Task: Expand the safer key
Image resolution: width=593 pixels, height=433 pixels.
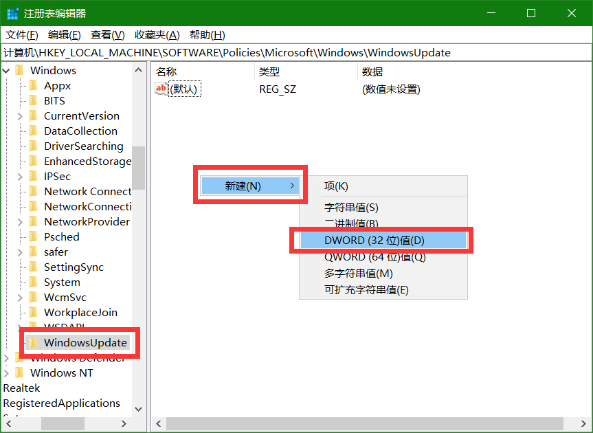Action: click(x=20, y=252)
